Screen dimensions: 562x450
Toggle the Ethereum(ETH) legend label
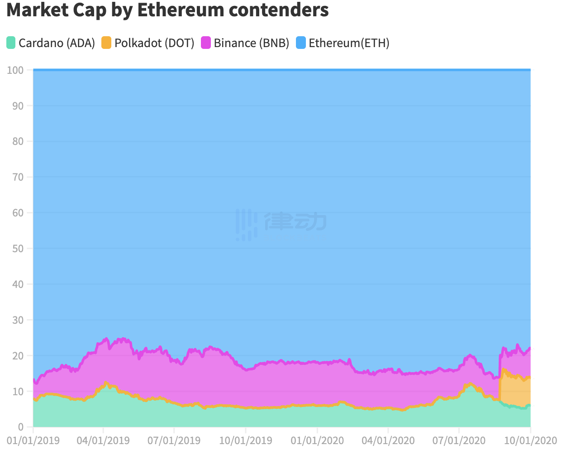click(349, 43)
